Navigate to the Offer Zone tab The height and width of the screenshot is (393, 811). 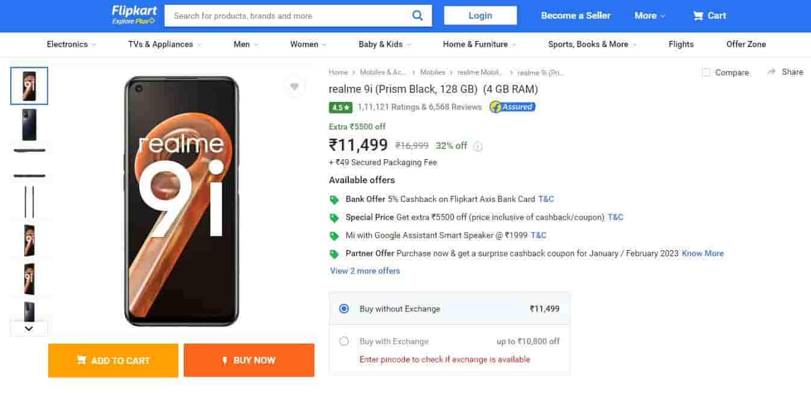click(746, 44)
